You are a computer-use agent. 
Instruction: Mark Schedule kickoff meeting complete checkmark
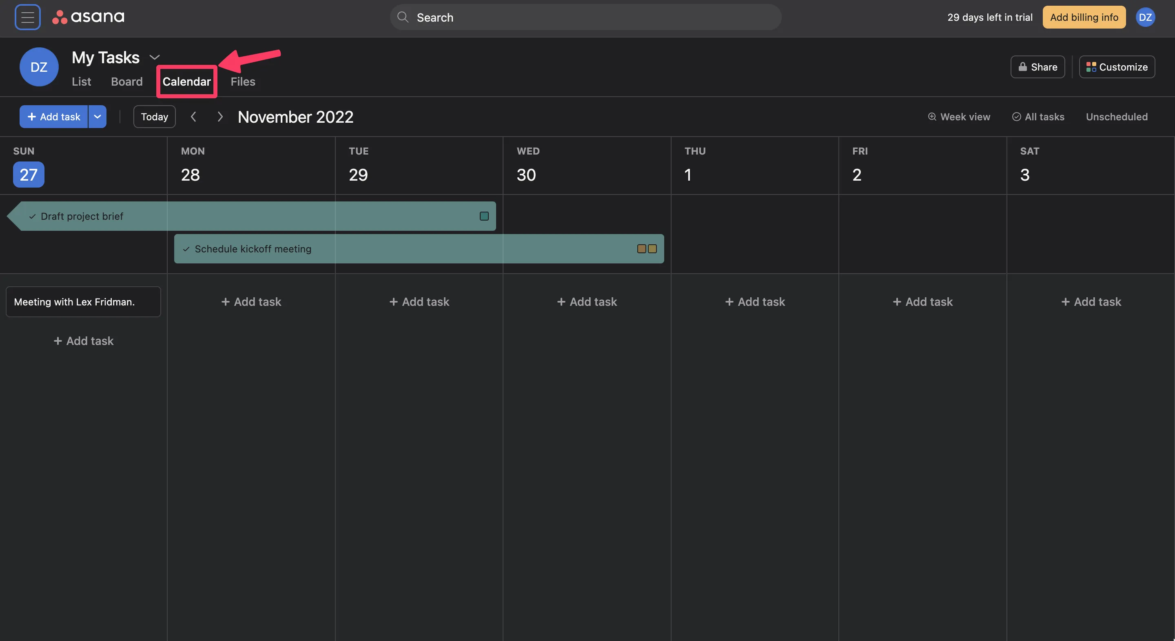tap(186, 249)
